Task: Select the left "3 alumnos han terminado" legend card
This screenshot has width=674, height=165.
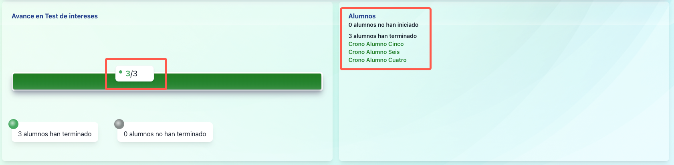Action: tap(55, 134)
